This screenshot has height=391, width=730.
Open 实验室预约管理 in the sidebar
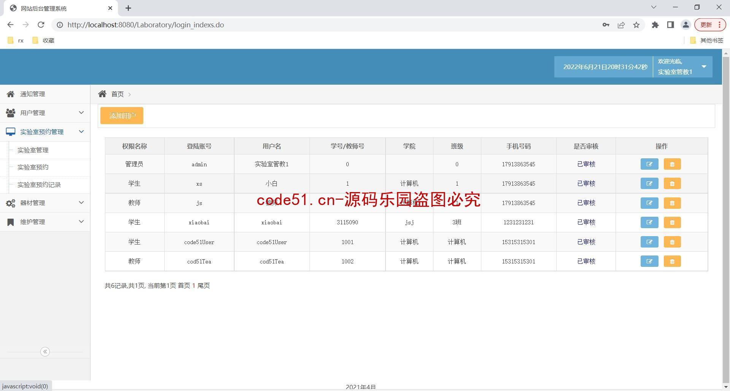pyautogui.click(x=45, y=132)
